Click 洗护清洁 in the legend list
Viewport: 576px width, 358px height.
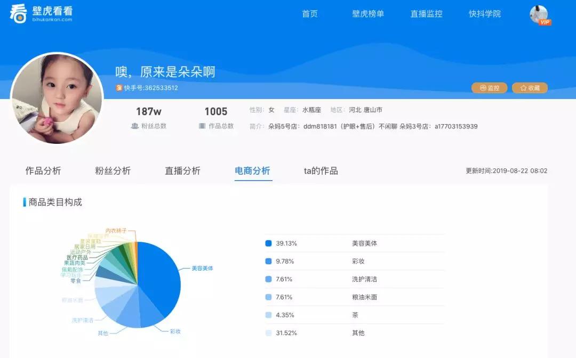364,279
